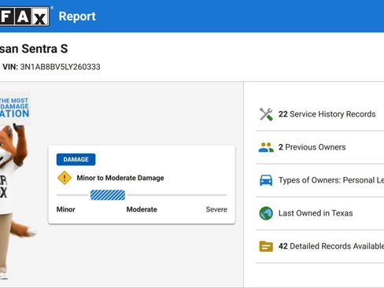Image resolution: width=384 pixels, height=288 pixels.
Task: Click the Report header title
Action: [x=77, y=17]
